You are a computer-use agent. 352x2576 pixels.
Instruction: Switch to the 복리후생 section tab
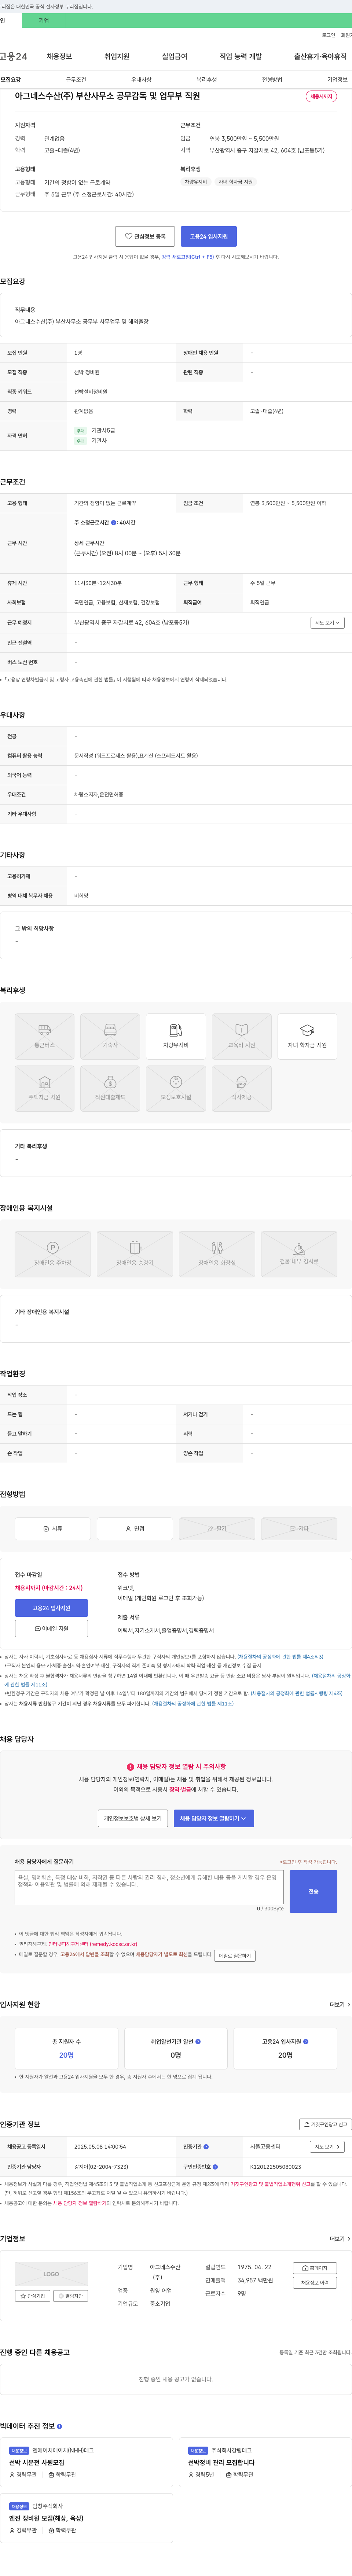207,80
